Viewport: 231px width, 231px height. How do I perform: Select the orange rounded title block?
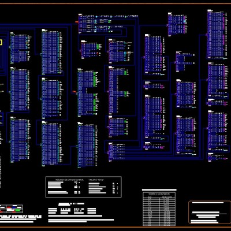[x=210, y=212]
